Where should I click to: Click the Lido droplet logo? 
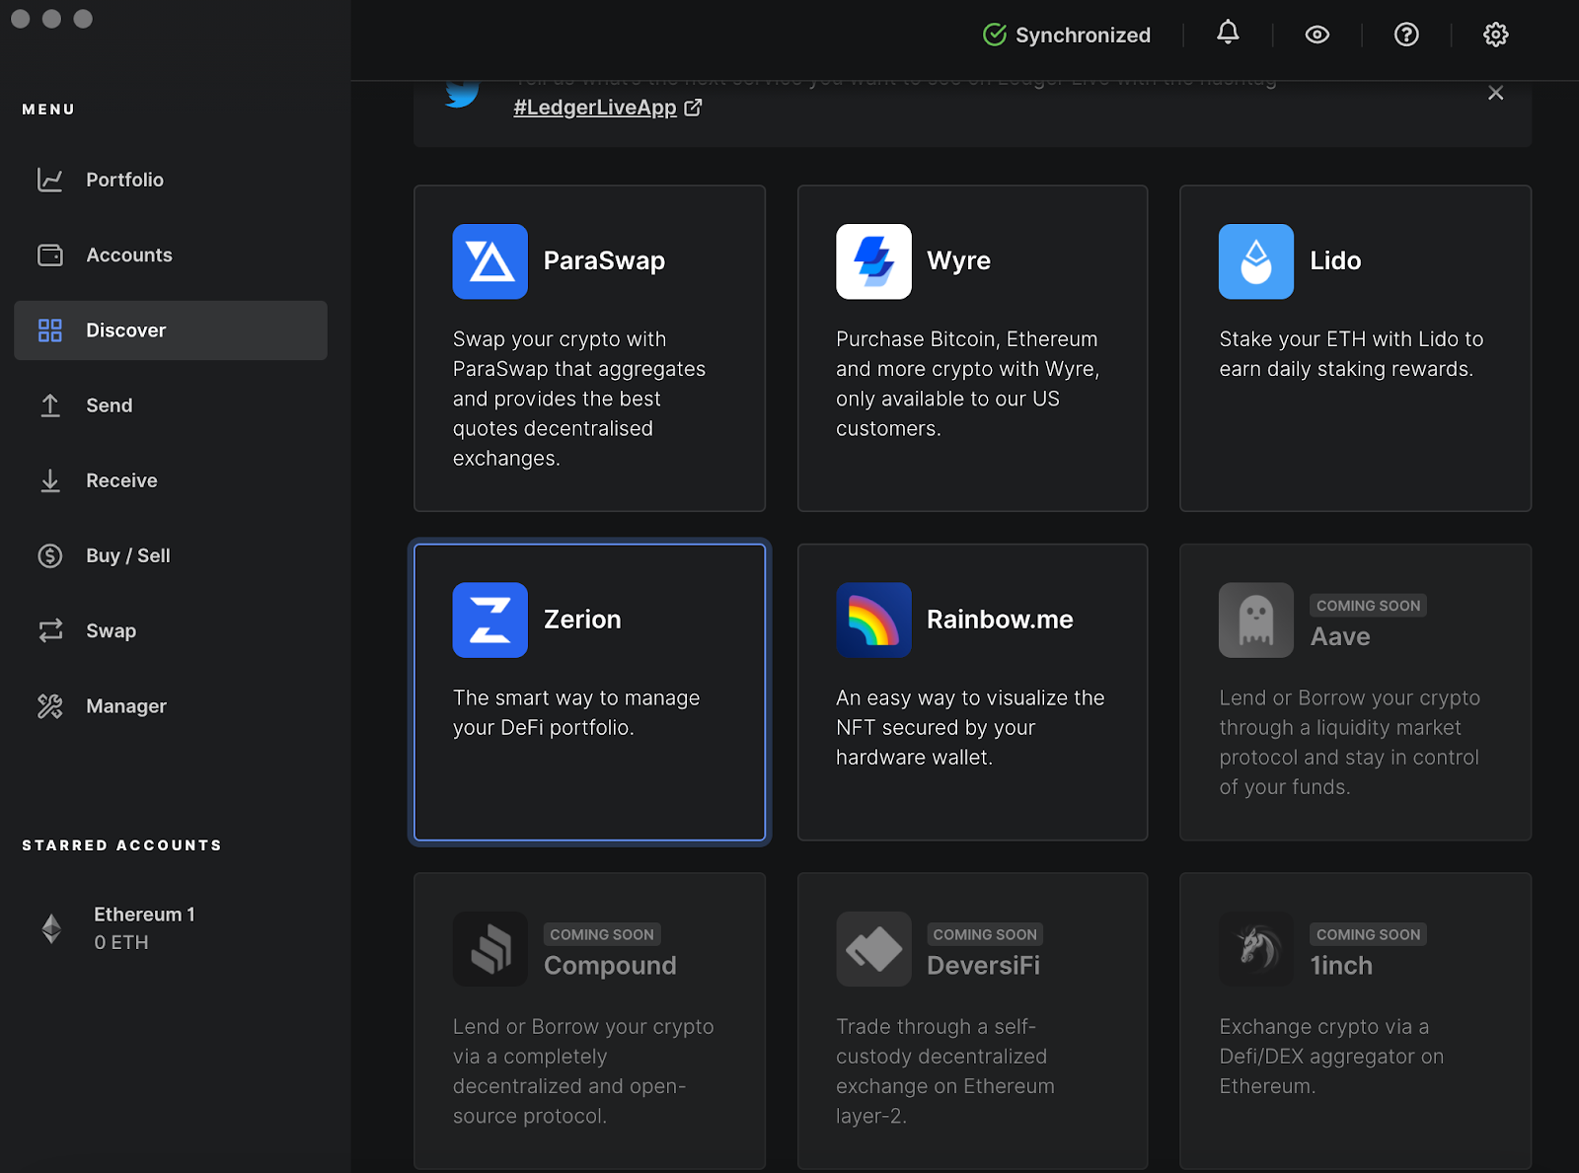pos(1256,261)
